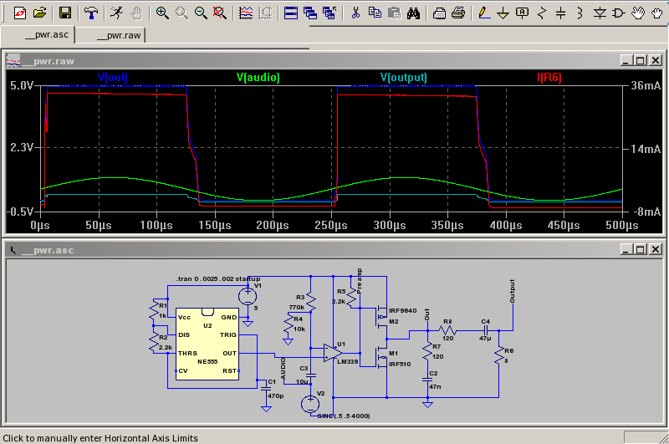Select the IRF510 transistor label
Screen dimensions: 669x444
(400, 364)
